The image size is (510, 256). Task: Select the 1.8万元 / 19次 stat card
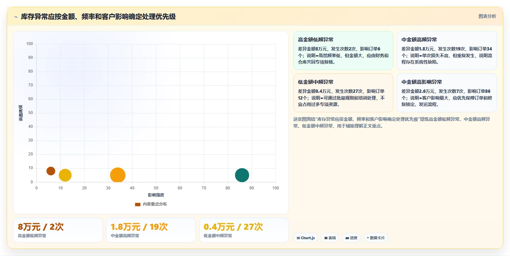tap(151, 230)
